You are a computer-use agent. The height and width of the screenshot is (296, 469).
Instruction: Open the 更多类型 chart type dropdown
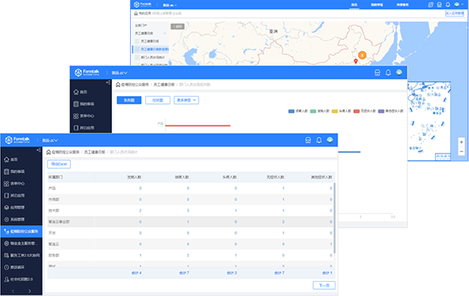pyautogui.click(x=186, y=100)
